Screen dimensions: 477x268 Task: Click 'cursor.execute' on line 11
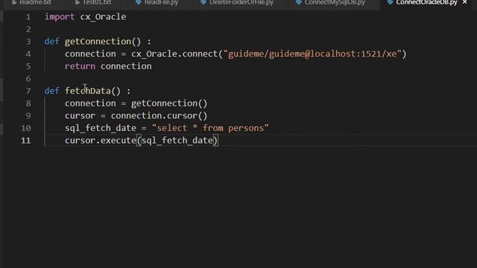[x=101, y=141]
